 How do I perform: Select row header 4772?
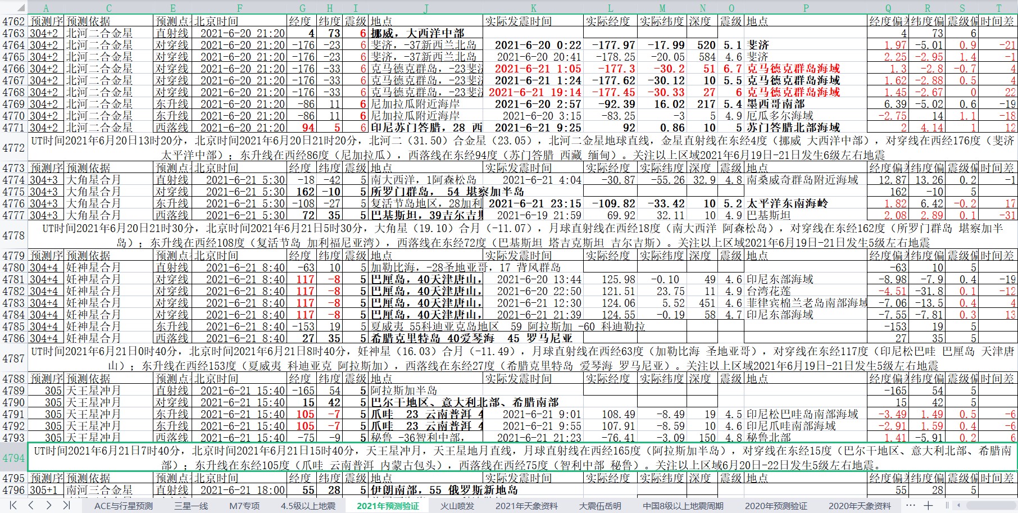point(13,148)
